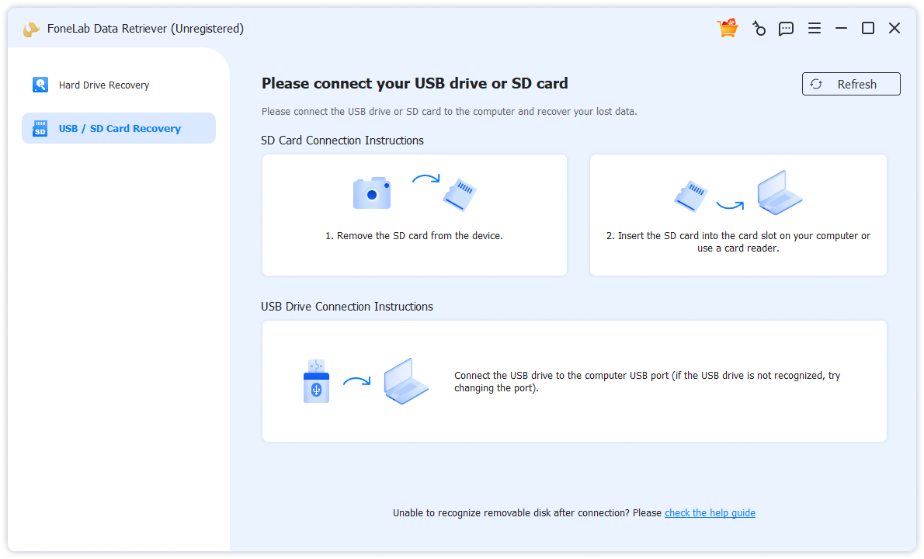The height and width of the screenshot is (559, 924).
Task: Click the blue SD card sidebar icon
Action: [40, 127]
